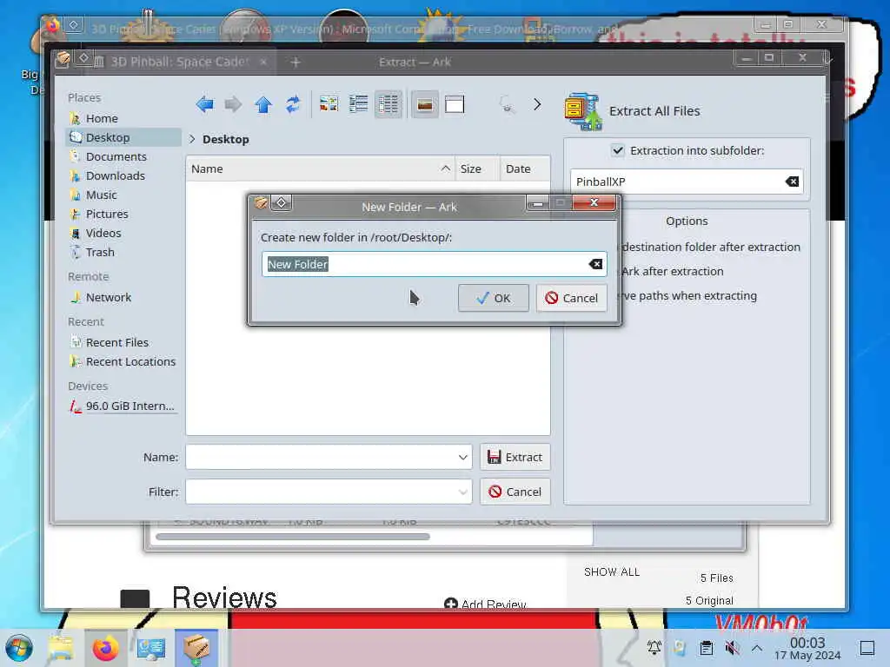This screenshot has width=890, height=667.
Task: Sort by Size column header
Action: (477, 169)
